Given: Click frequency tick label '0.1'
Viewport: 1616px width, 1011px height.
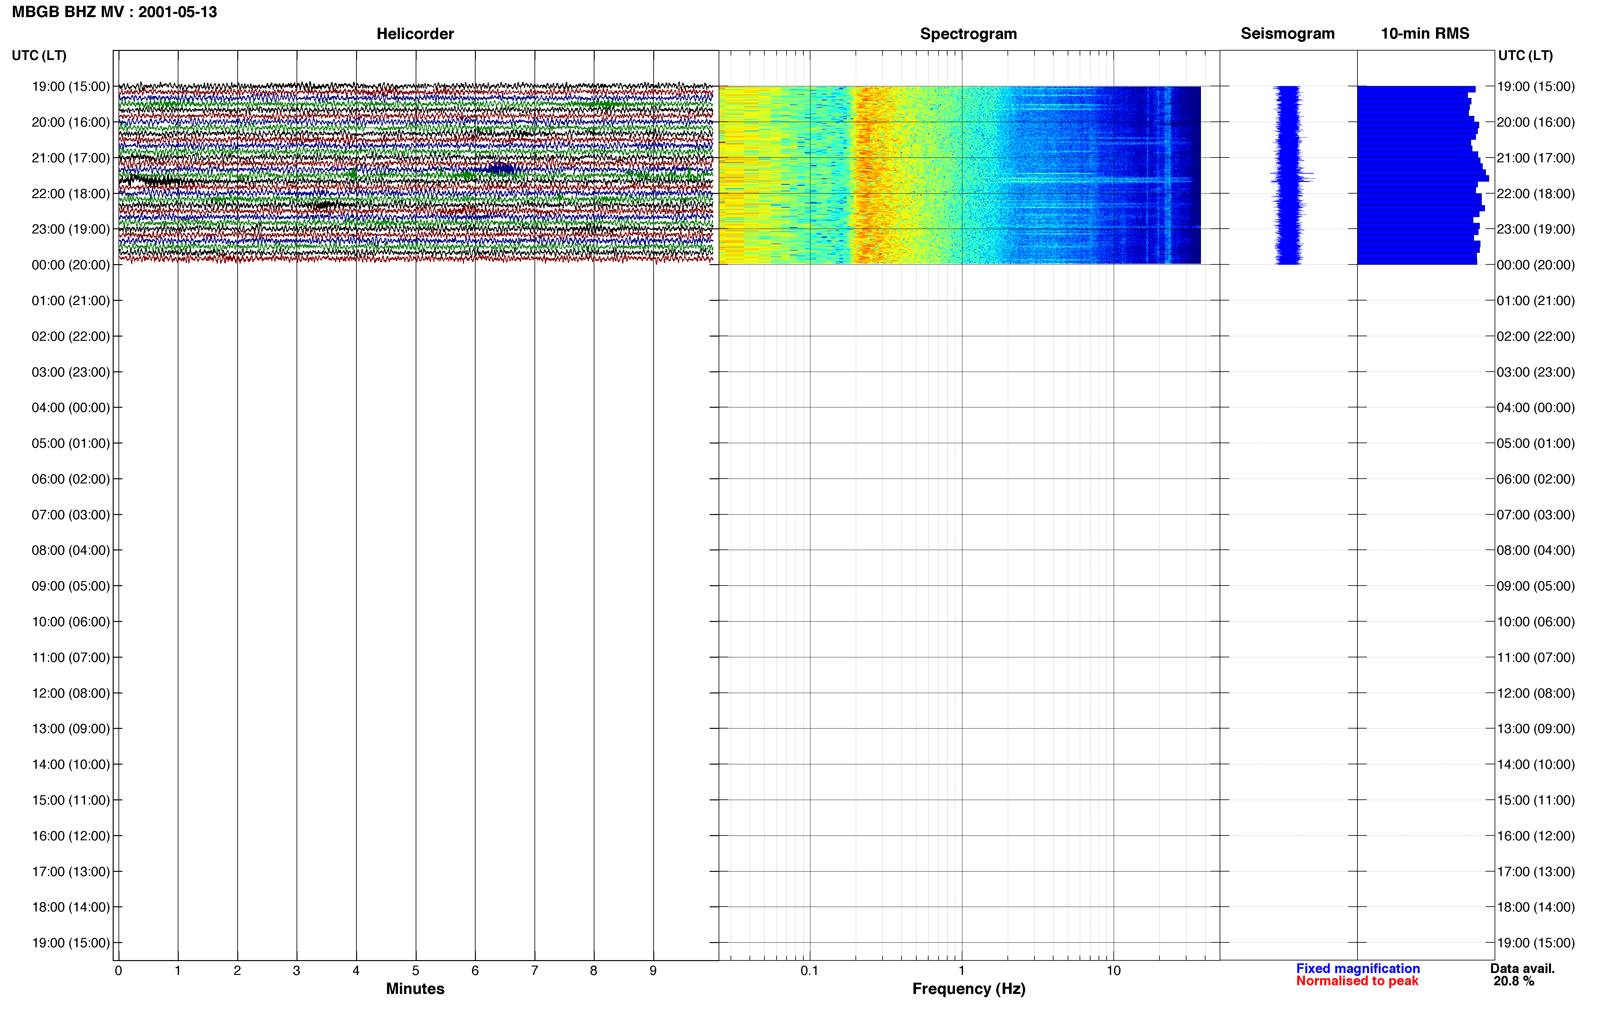Looking at the screenshot, I should pyautogui.click(x=809, y=970).
